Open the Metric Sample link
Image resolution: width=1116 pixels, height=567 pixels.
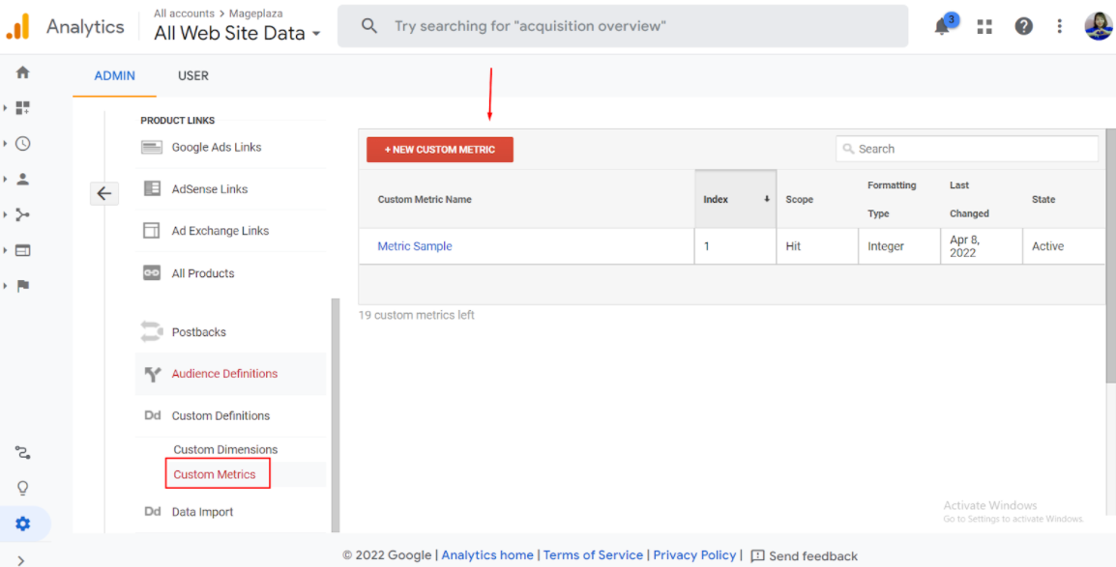(415, 246)
